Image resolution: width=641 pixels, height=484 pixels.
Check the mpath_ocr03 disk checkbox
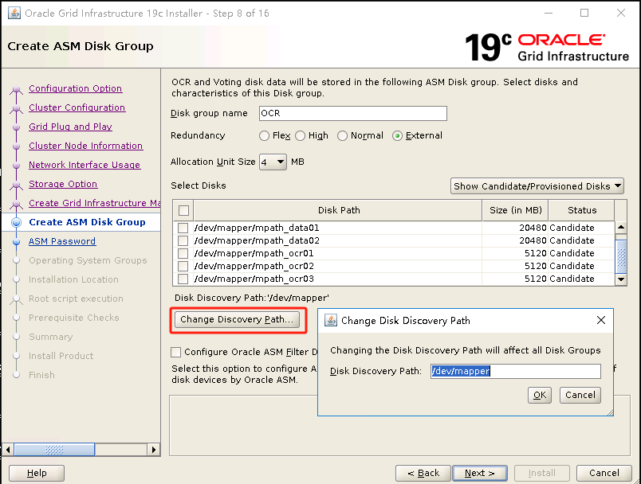tap(183, 279)
